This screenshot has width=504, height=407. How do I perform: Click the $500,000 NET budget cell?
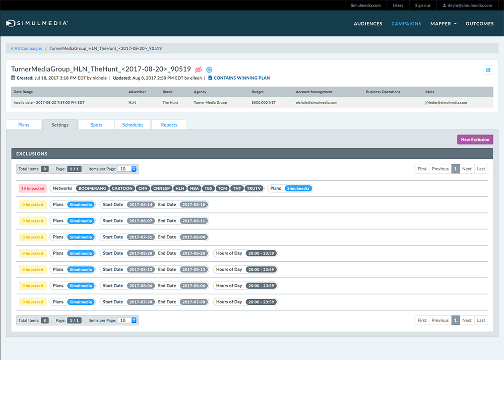[264, 102]
